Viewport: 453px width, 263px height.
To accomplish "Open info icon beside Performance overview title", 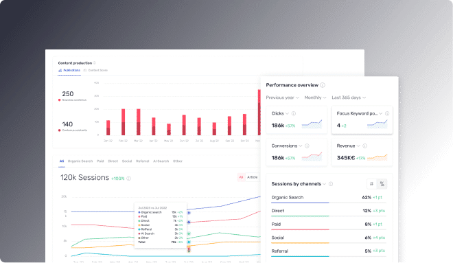I will point(323,85).
